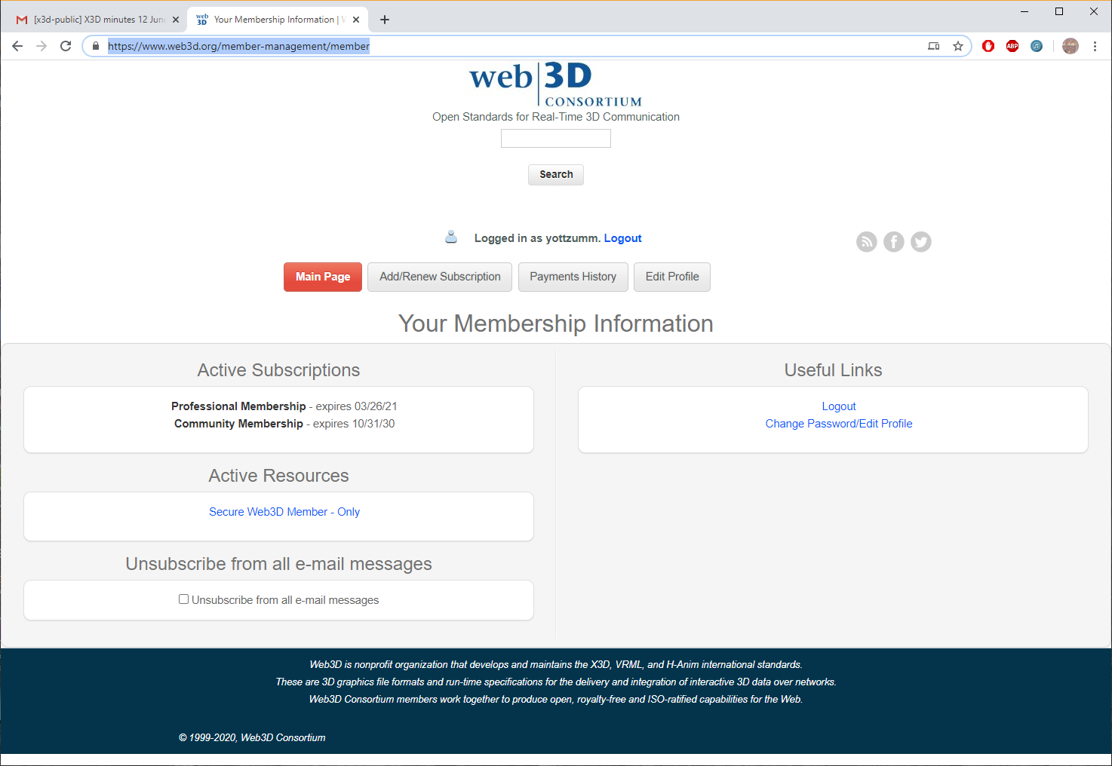Viewport: 1112px width, 766px height.
Task: Open Add/Renew Subscription
Action: coord(440,277)
